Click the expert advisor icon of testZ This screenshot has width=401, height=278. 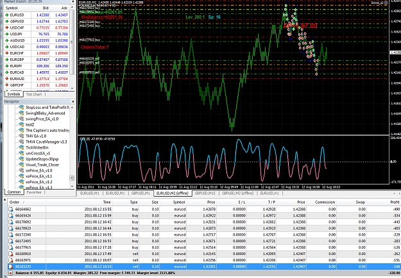pyautogui.click(x=21, y=124)
